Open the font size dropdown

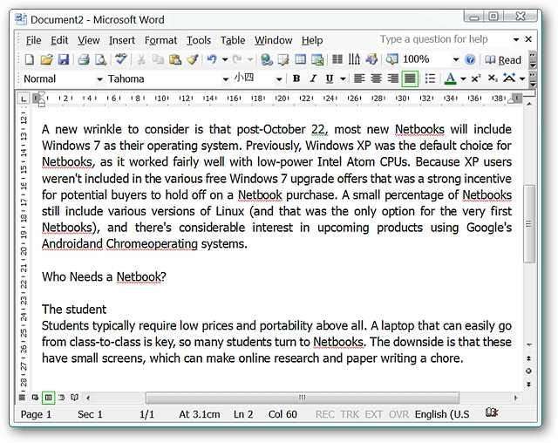pos(279,79)
